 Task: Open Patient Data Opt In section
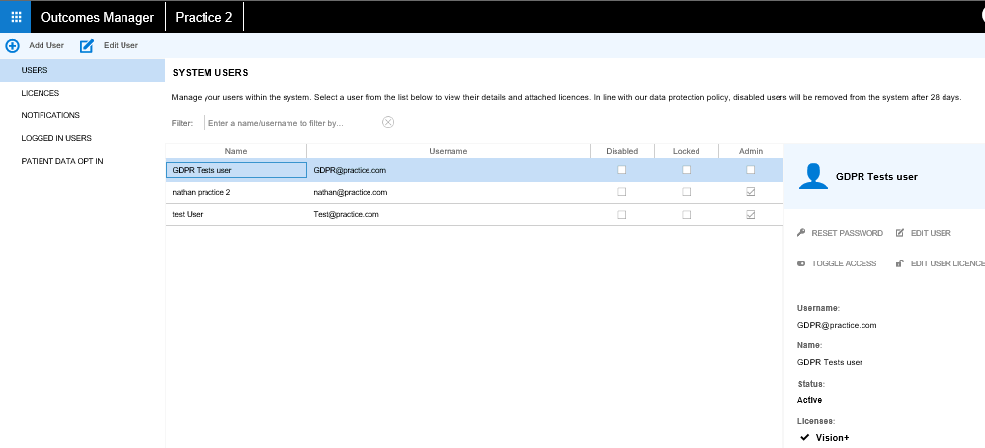62,161
